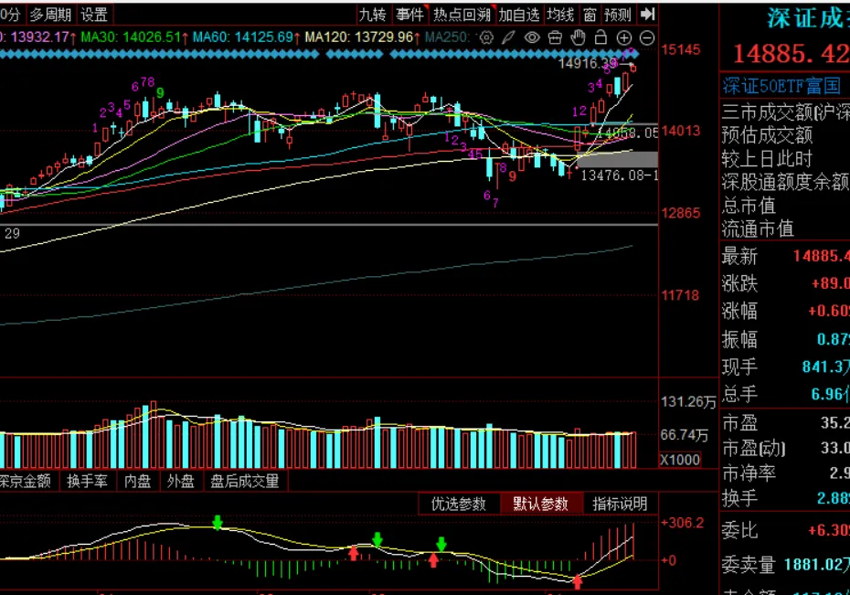Open the toolbox icon
850x595 pixels.
tap(555, 37)
